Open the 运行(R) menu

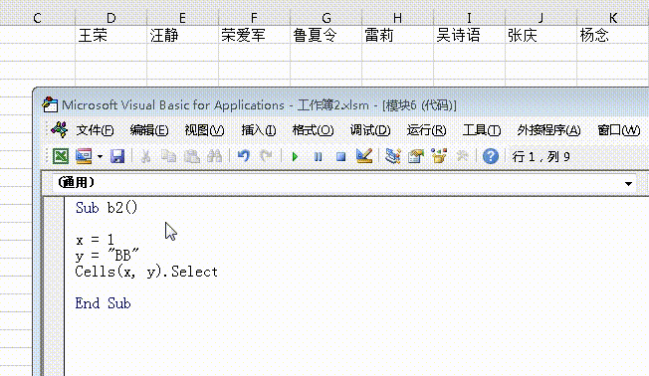click(x=426, y=130)
